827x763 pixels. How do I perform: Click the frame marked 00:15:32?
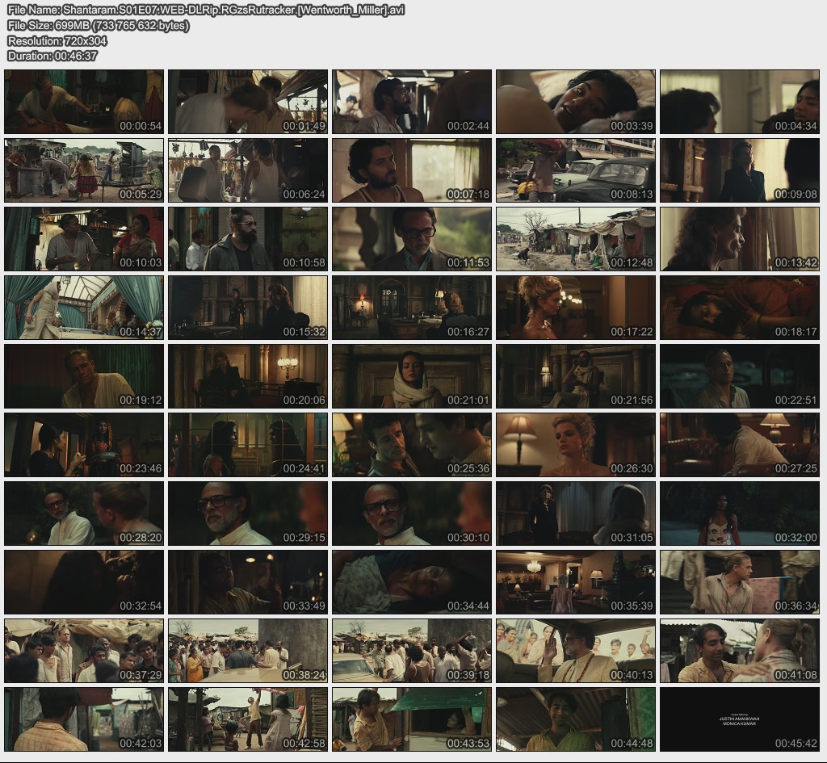[x=248, y=308]
